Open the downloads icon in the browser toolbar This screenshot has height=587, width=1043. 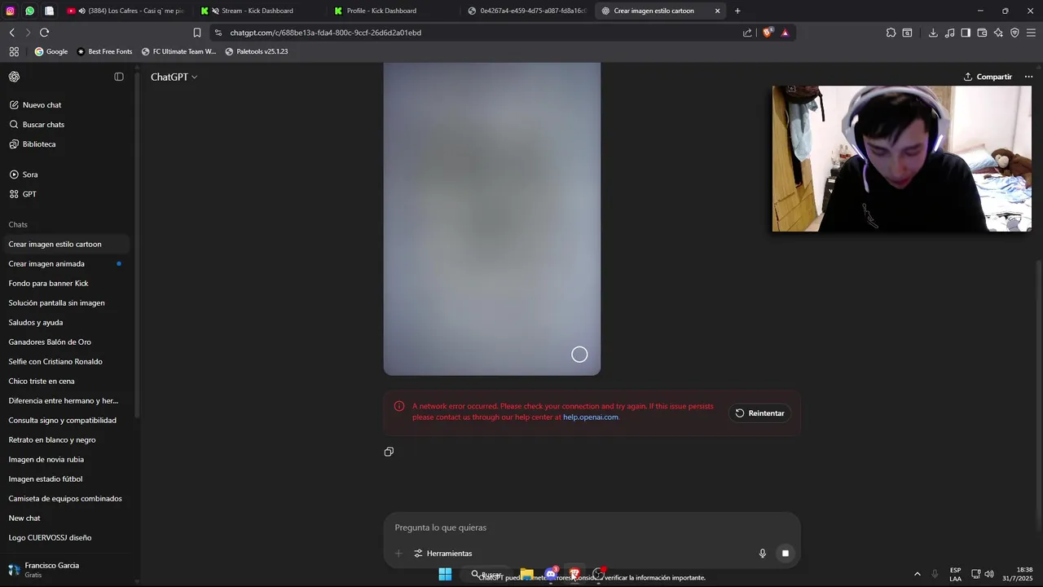click(933, 33)
